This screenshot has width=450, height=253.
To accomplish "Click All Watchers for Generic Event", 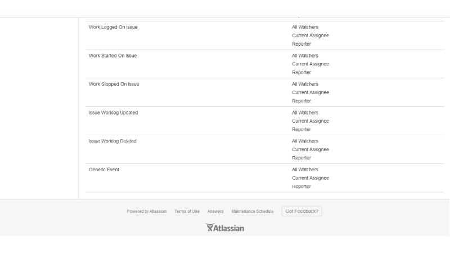I will 305,170.
